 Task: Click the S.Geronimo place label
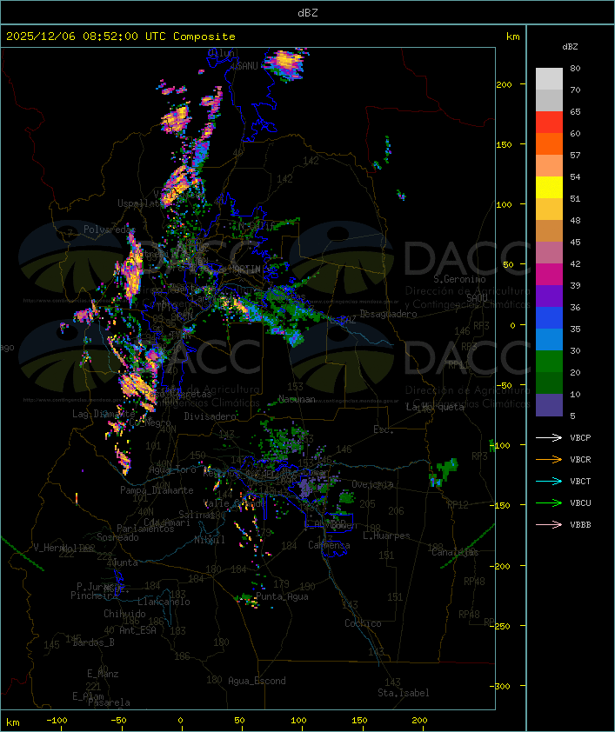coord(459,279)
